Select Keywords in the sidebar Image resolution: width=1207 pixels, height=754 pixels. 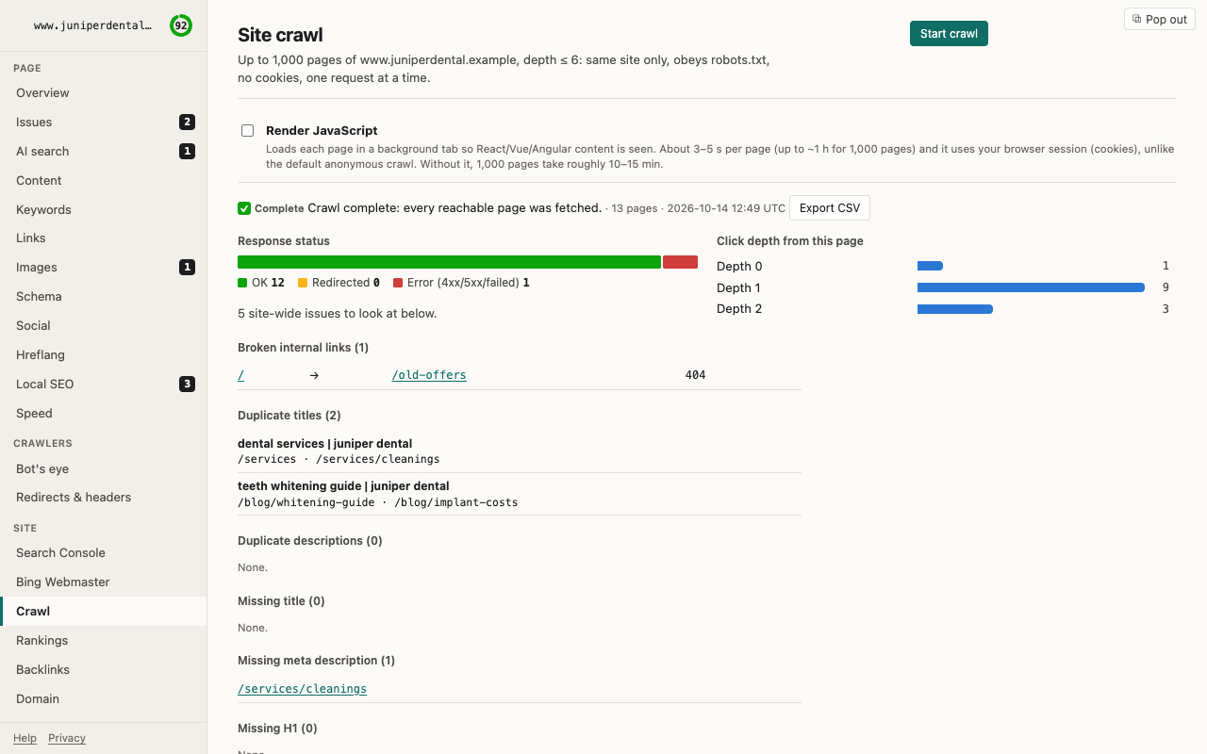[104, 209]
